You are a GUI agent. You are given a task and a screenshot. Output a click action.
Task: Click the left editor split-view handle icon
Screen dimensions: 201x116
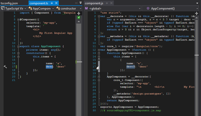pyautogui.click(x=79, y=13)
